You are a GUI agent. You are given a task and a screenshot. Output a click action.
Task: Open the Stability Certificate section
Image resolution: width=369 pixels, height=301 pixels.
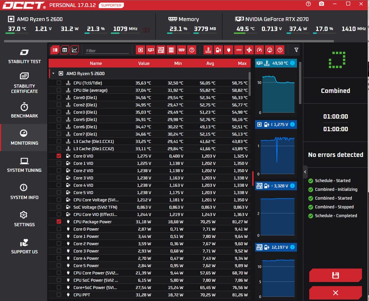tap(24, 83)
